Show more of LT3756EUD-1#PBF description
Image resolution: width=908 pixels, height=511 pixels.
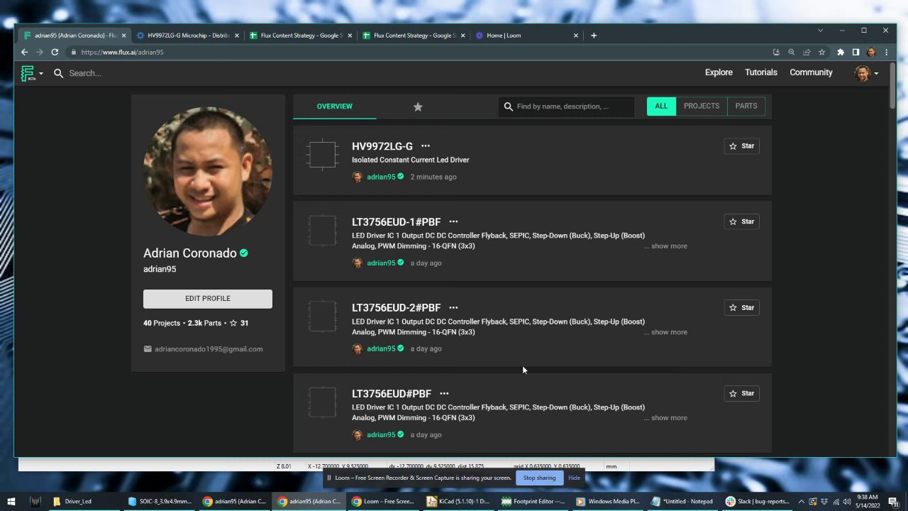point(669,246)
